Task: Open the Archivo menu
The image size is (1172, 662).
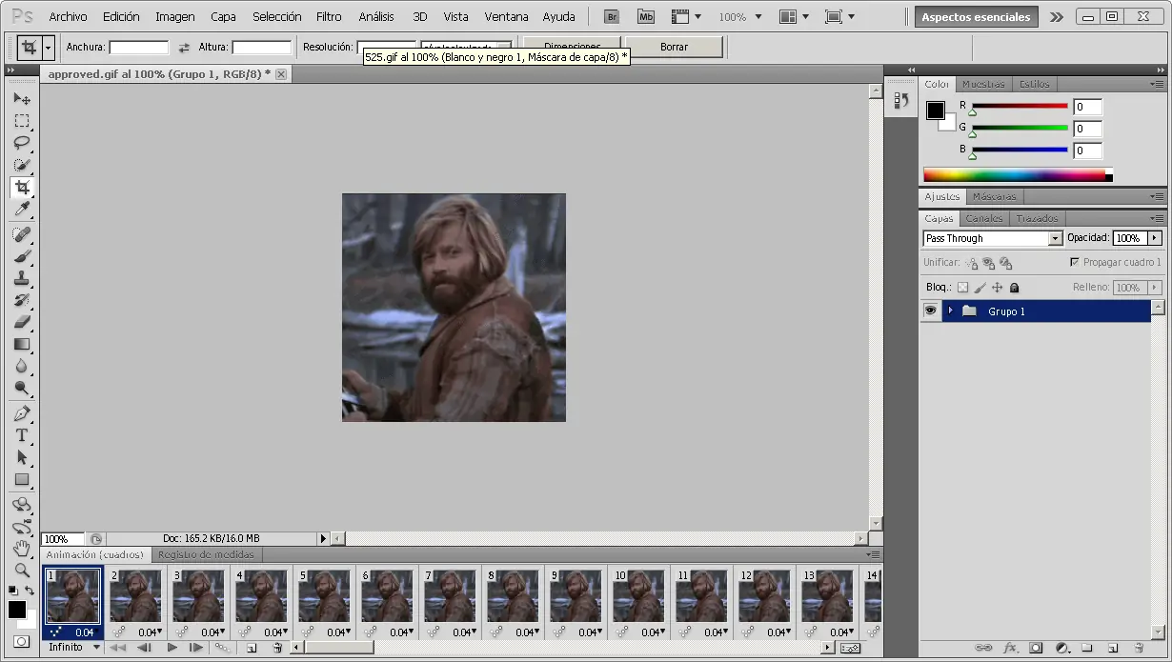Action: click(68, 17)
